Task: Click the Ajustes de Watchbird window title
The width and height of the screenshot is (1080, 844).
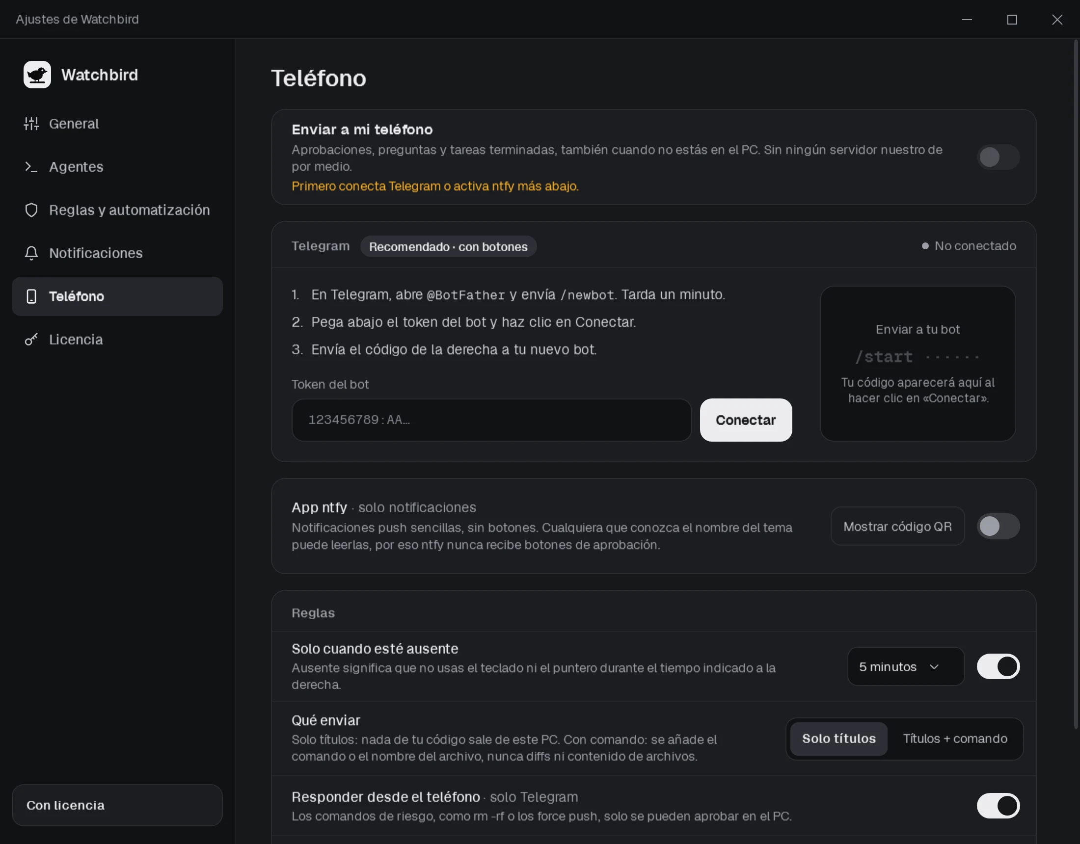Action: pos(77,19)
